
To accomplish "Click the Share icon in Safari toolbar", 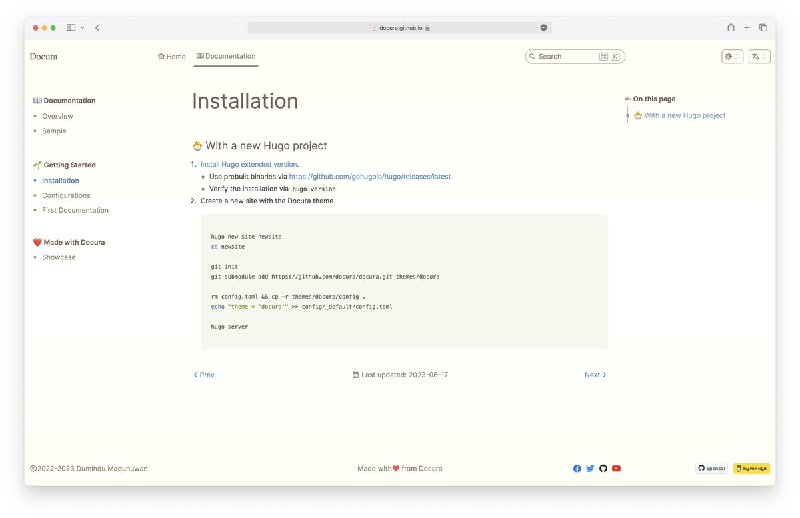I will pyautogui.click(x=731, y=27).
